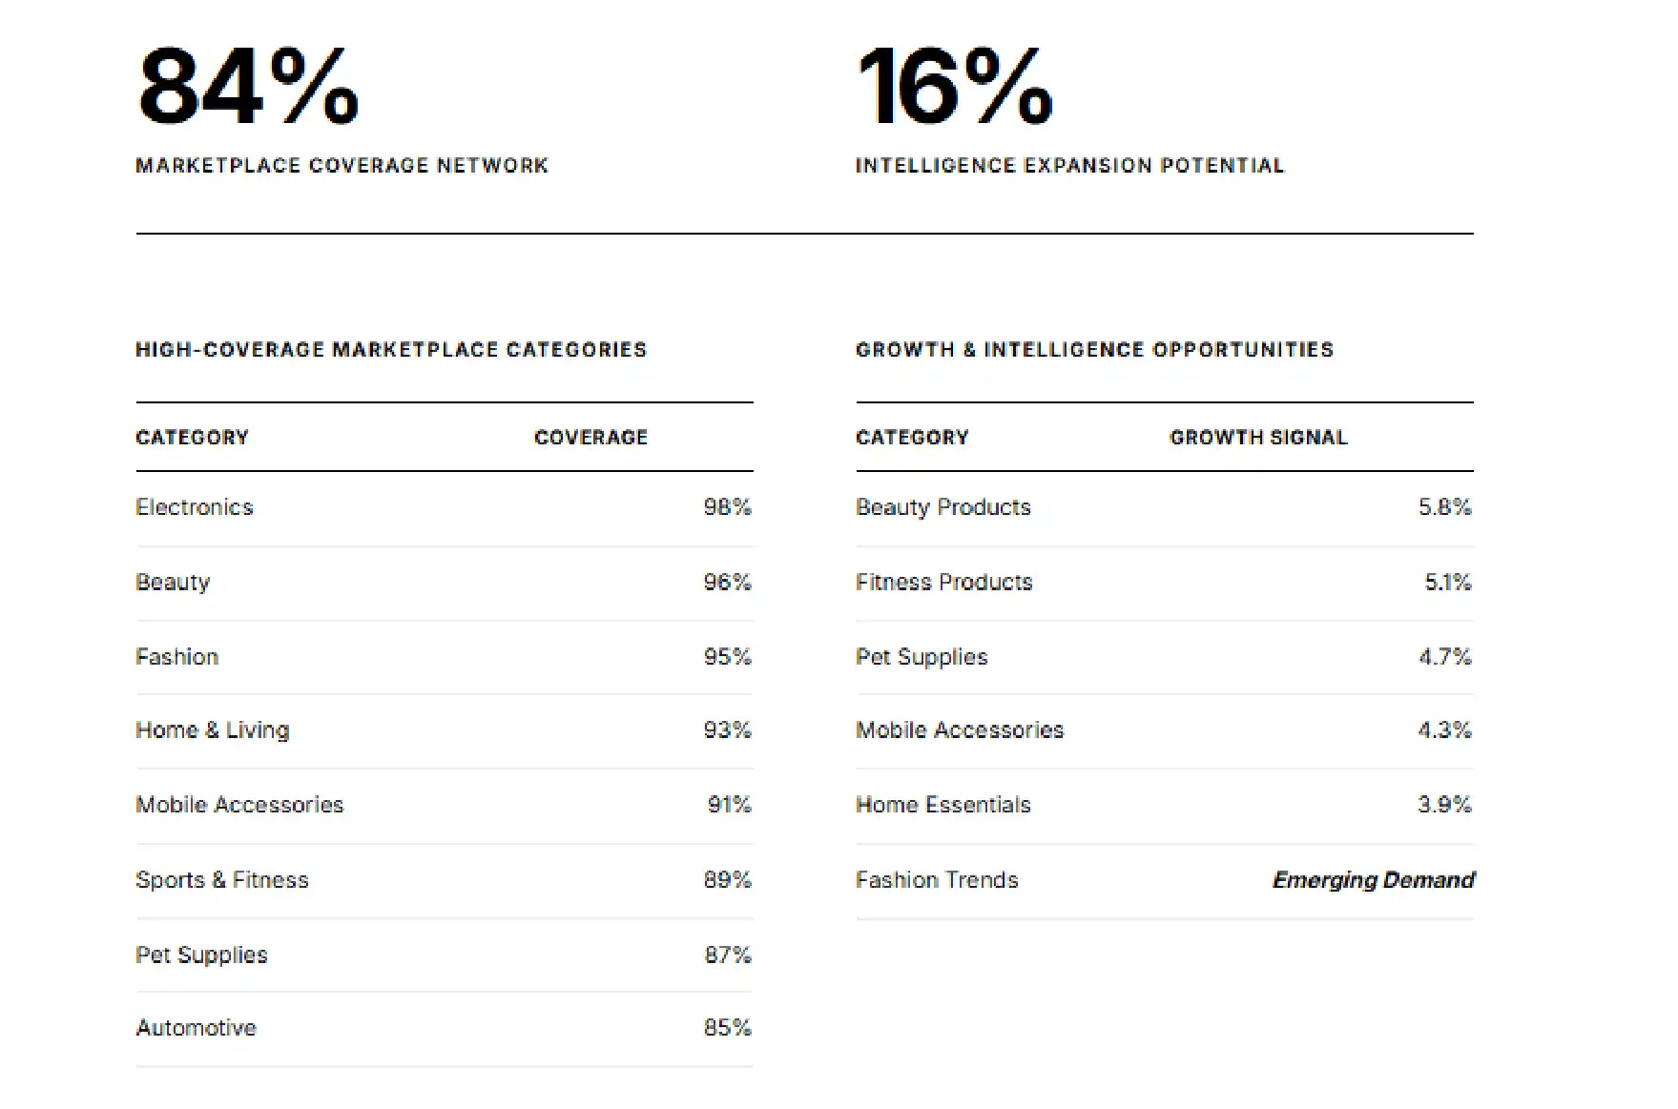
Task: Click the Growth & Intelligence Opportunities heading
Action: pyautogui.click(x=1094, y=350)
